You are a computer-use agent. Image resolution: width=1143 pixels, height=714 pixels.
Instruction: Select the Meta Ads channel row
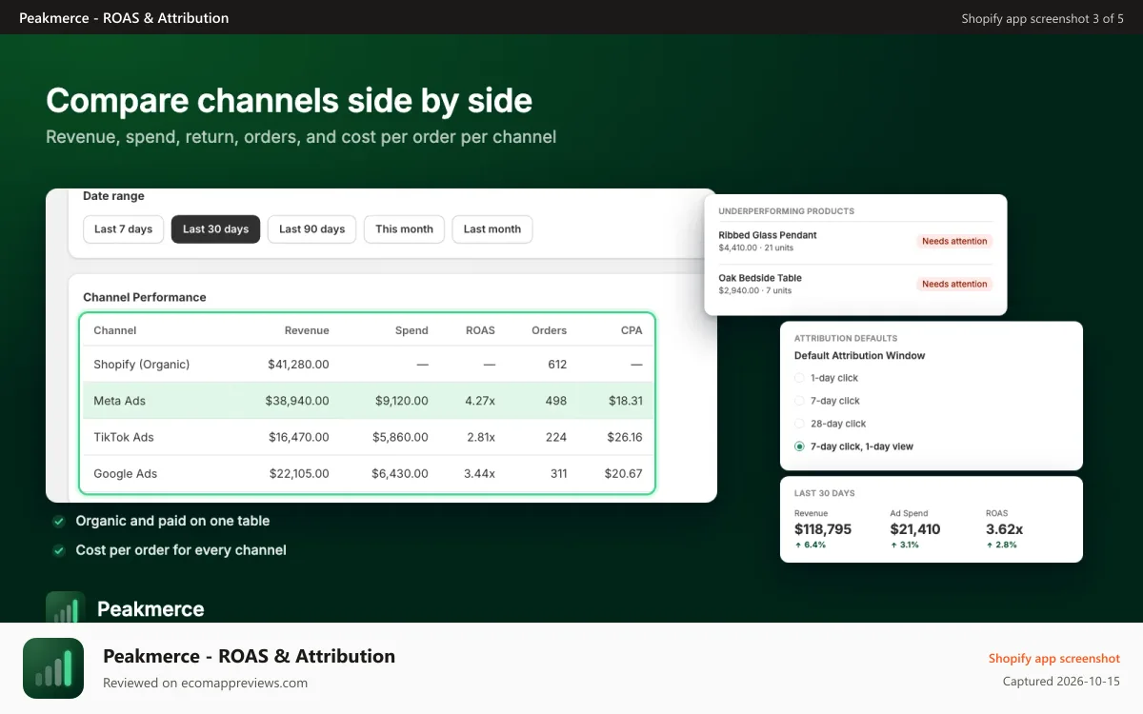point(368,401)
